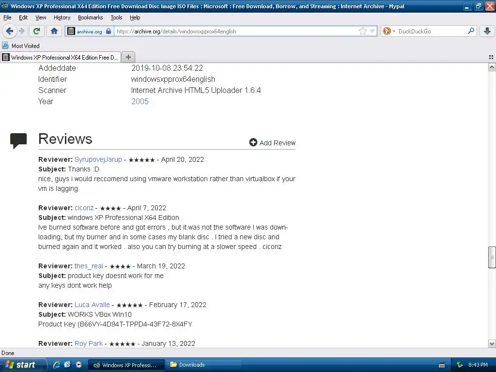The height and width of the screenshot is (372, 496).
Task: Click the Reviews speech bubble icon
Action: tap(18, 141)
